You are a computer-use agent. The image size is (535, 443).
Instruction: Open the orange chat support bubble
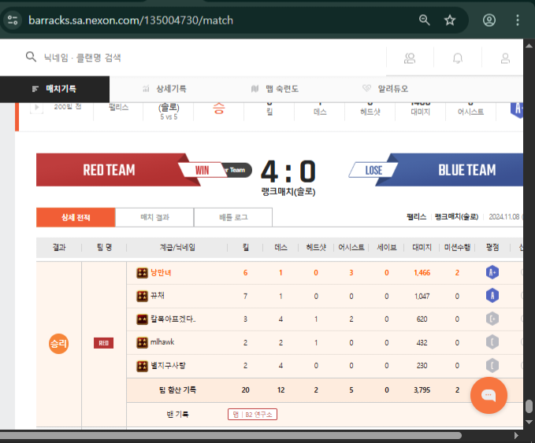click(489, 395)
